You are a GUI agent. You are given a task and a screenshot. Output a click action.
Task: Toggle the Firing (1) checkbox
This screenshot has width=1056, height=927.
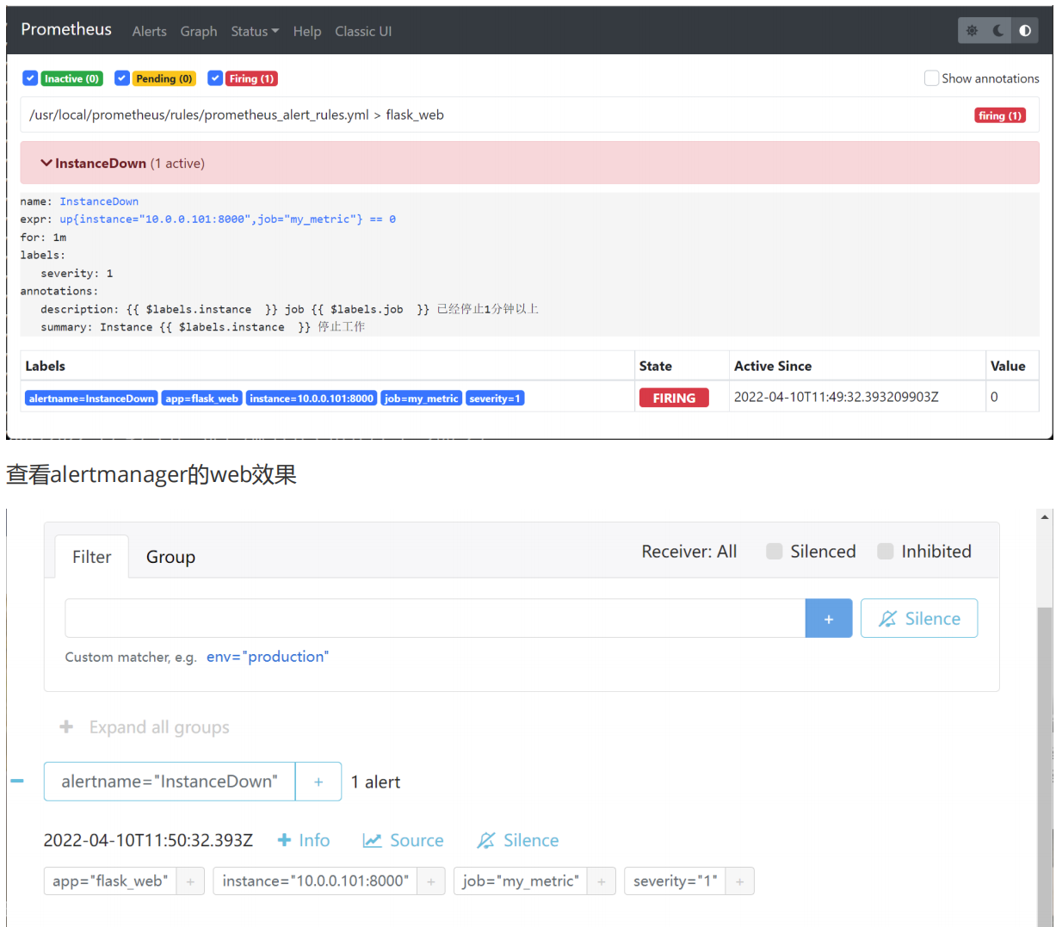coord(215,78)
